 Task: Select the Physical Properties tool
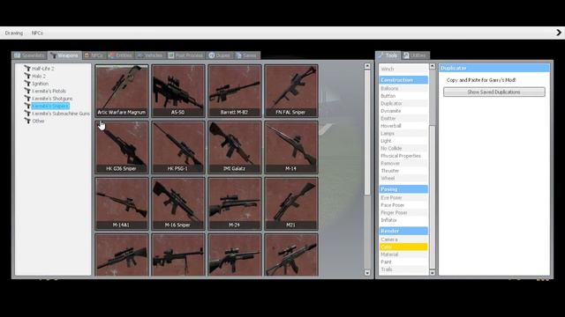coord(403,156)
